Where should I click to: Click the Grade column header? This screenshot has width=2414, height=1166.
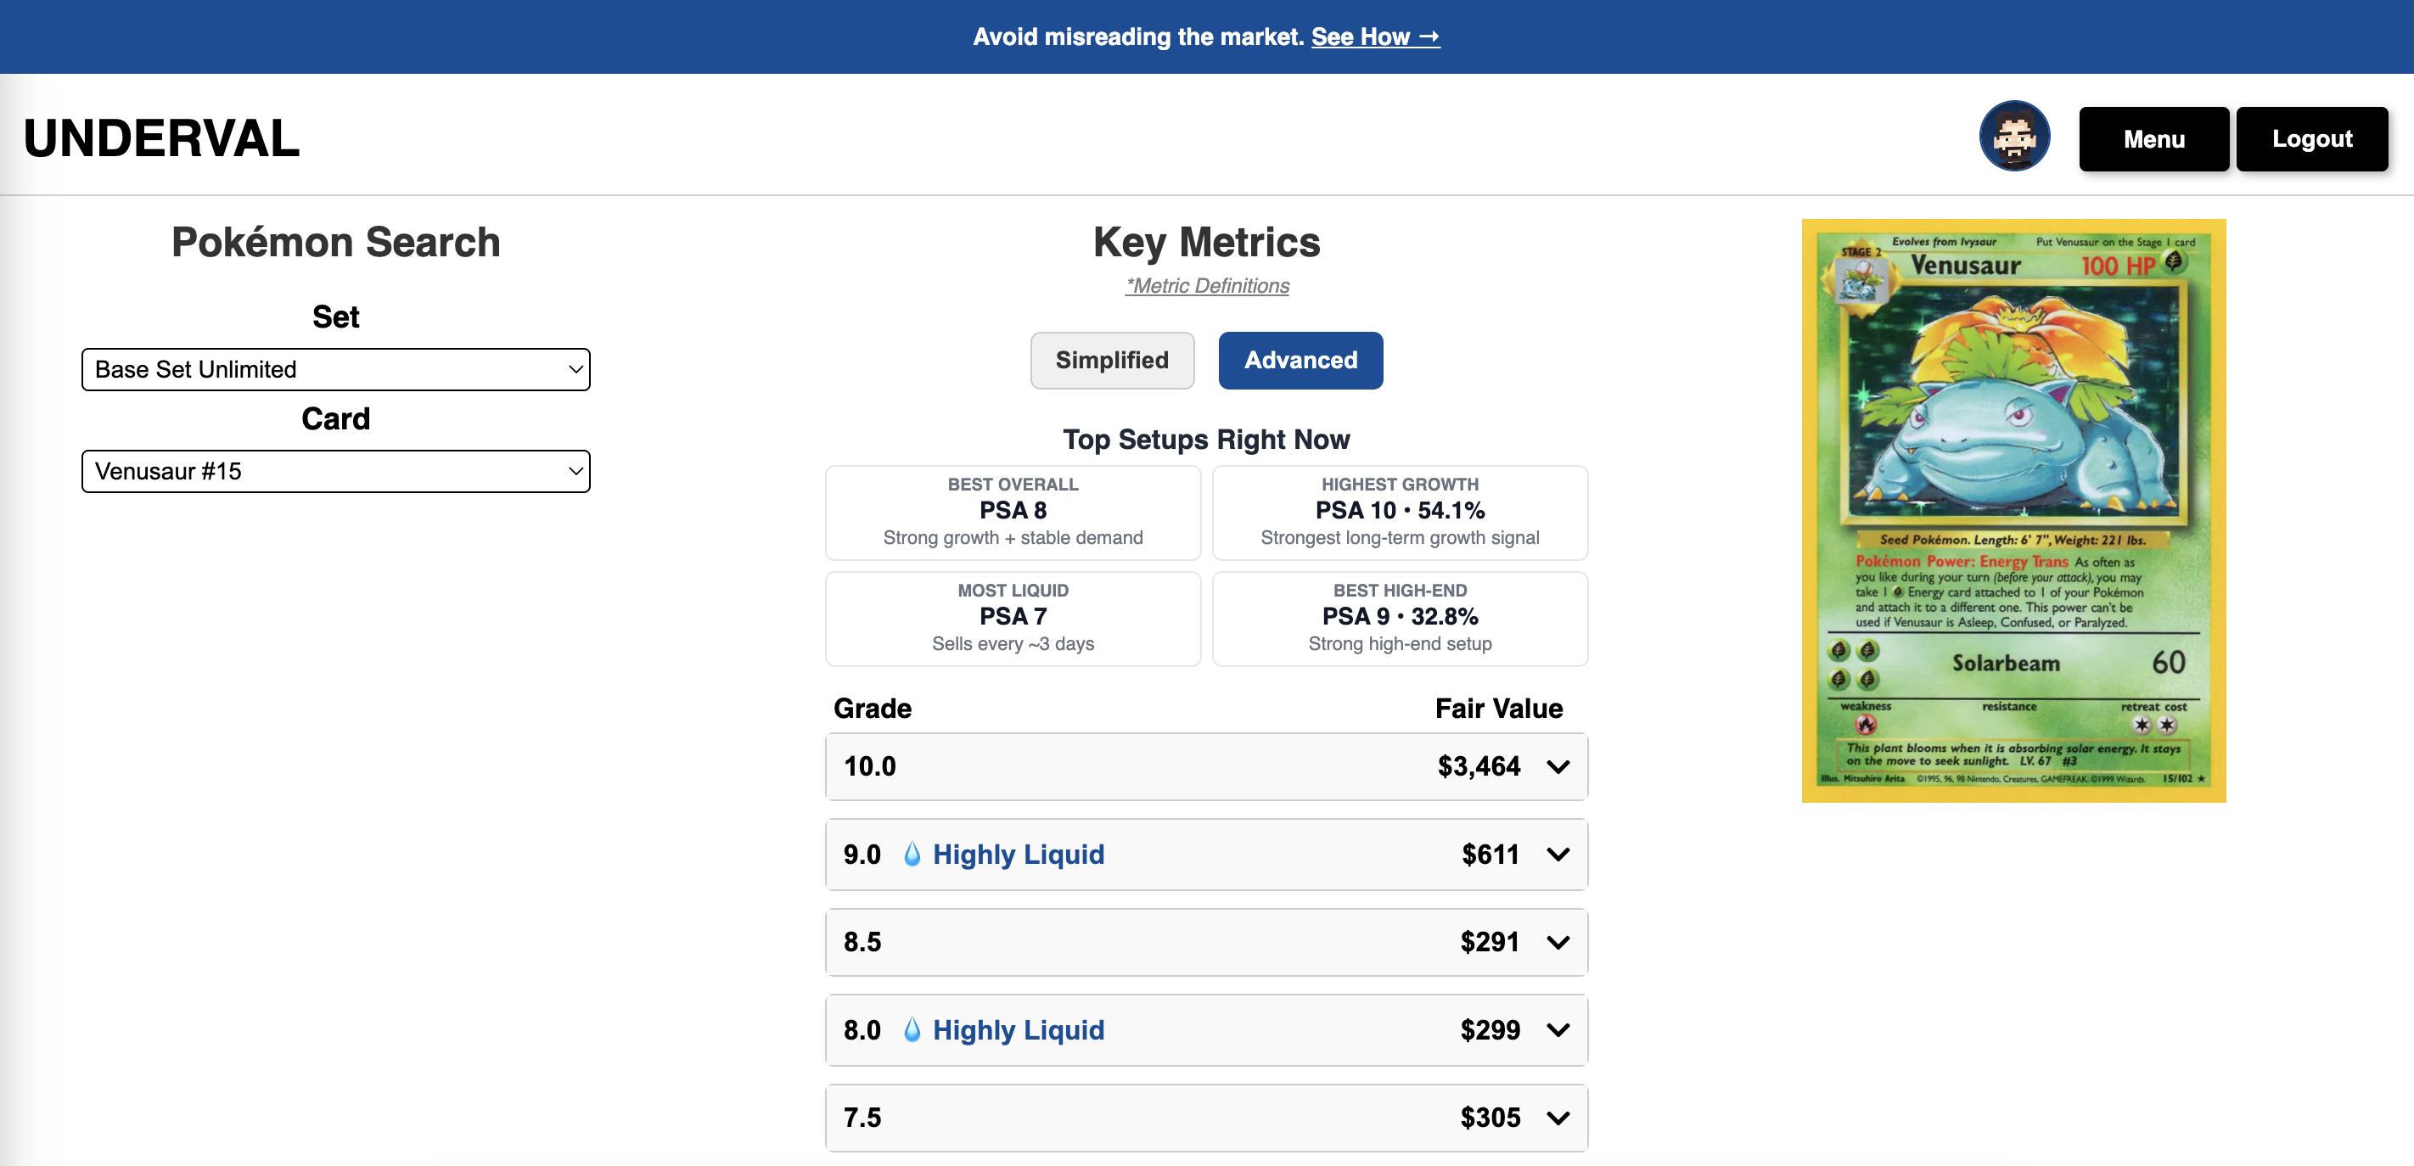tap(873, 708)
